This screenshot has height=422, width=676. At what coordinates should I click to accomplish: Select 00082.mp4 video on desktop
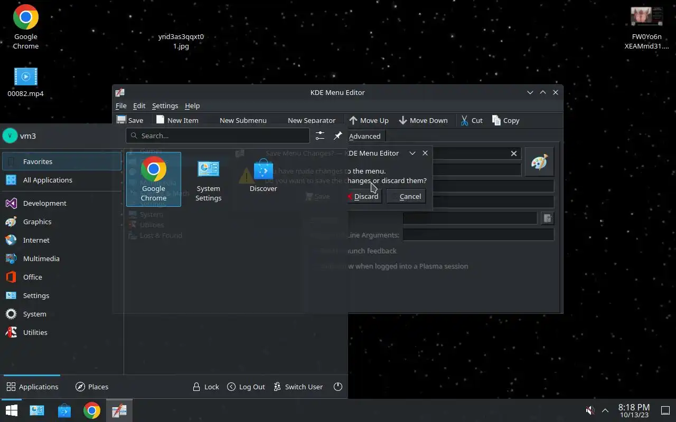click(x=26, y=82)
